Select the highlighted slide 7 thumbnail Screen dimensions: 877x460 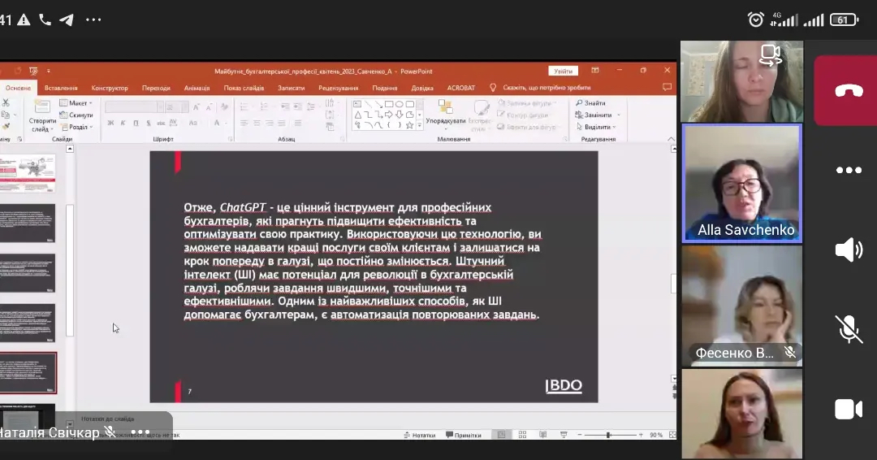coord(28,372)
